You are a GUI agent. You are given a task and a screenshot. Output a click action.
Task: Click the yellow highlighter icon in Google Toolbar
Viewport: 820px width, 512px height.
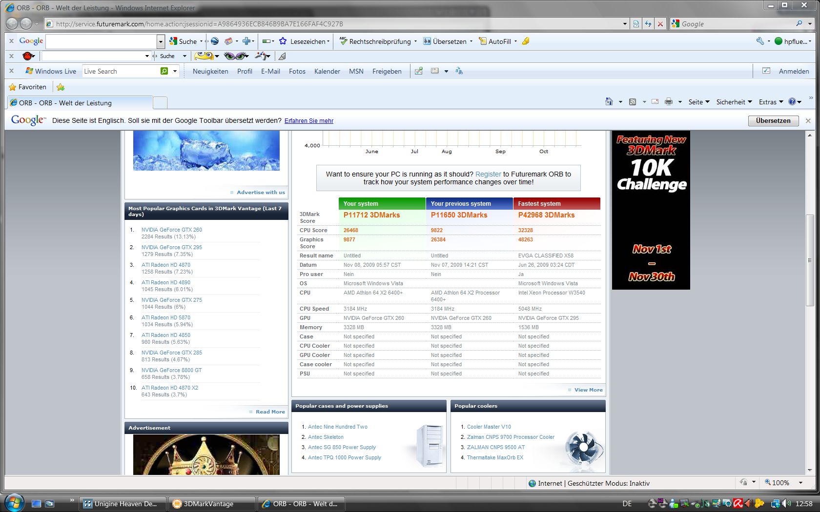526,41
